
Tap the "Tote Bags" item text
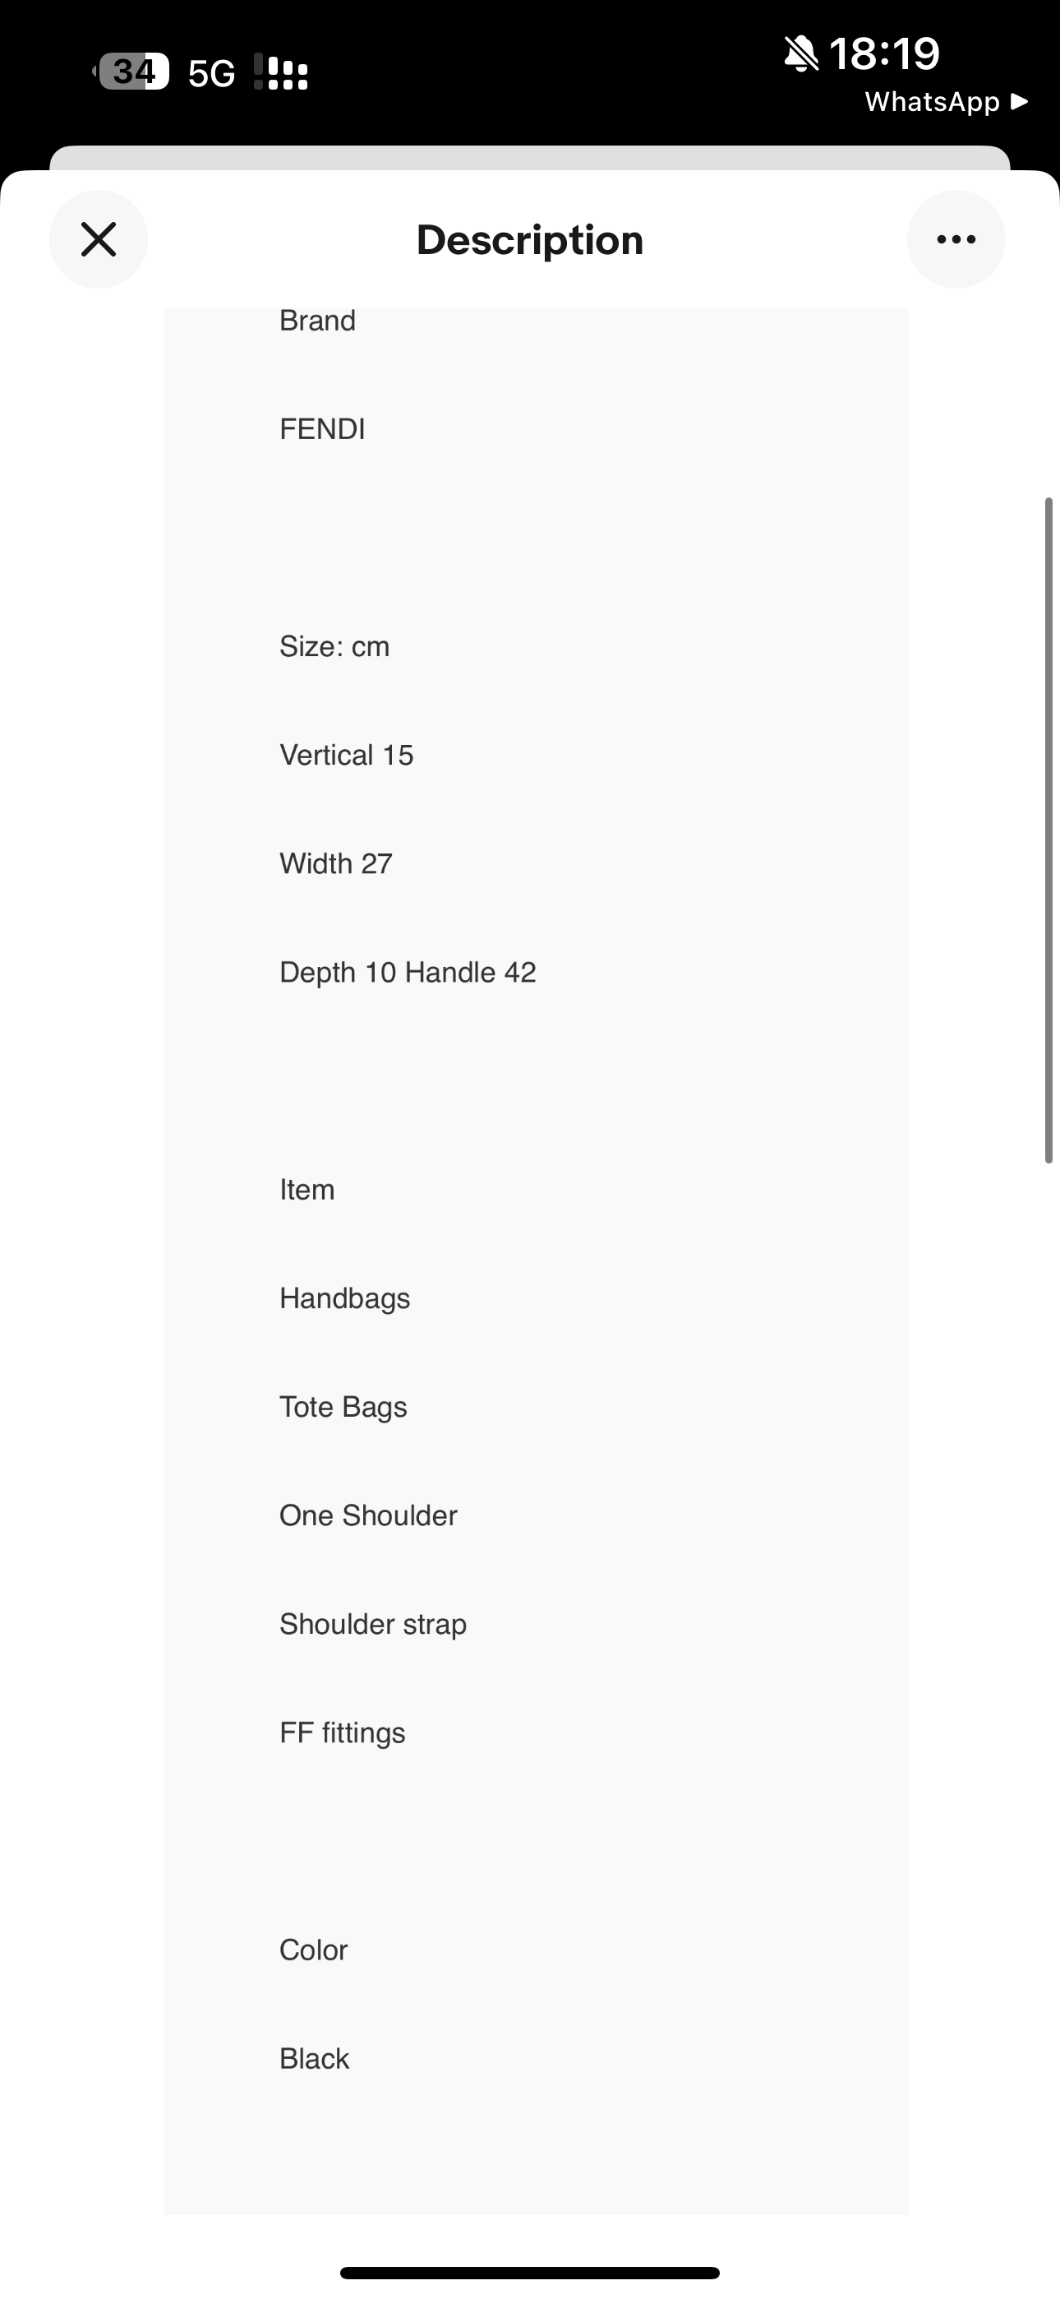(x=343, y=1407)
